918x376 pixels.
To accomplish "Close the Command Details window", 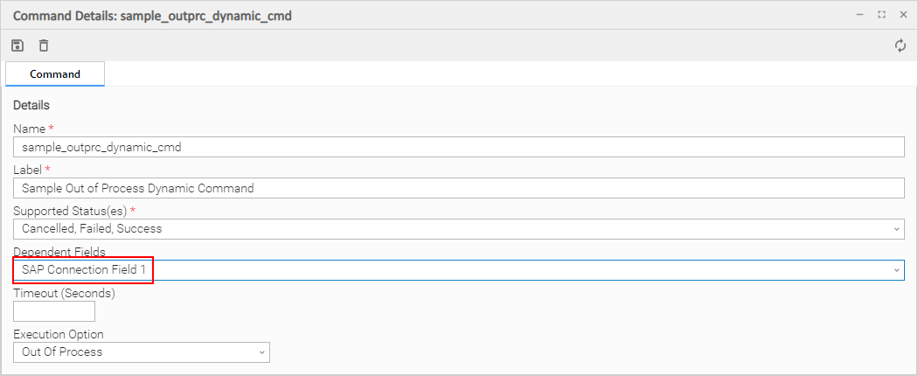I will tap(903, 15).
